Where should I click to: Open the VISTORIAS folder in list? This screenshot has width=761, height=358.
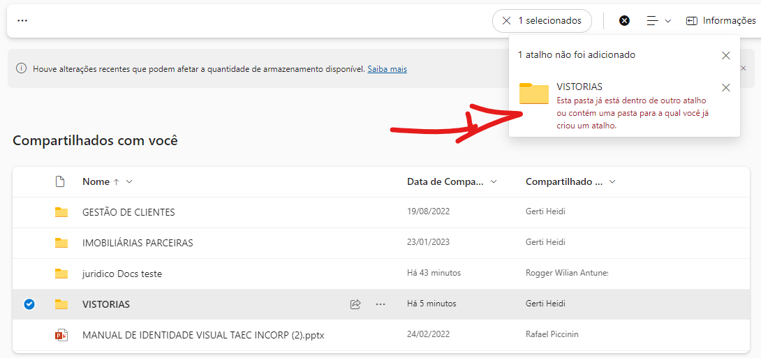point(106,305)
